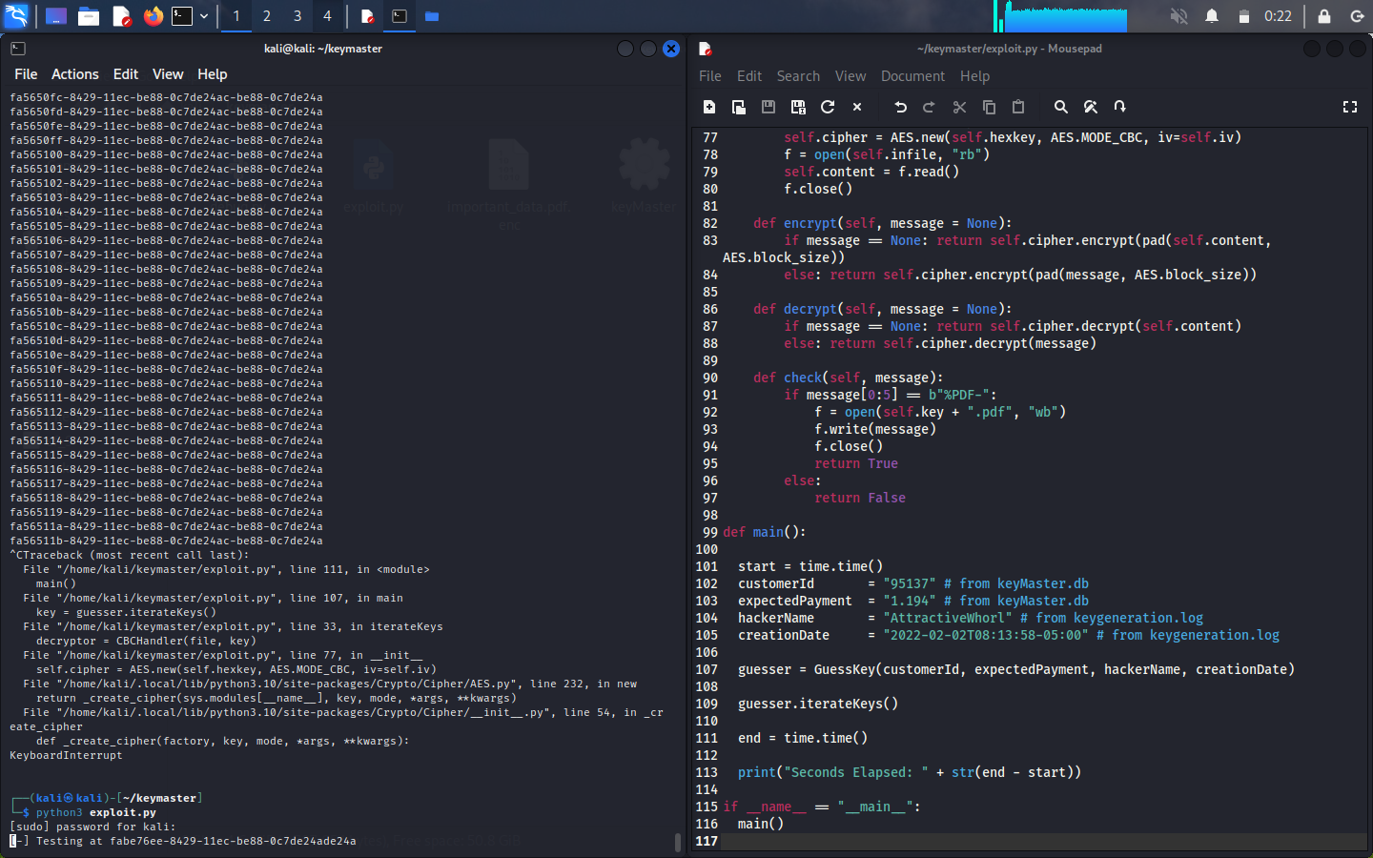Open the Mousepad Help menu

coord(974,76)
